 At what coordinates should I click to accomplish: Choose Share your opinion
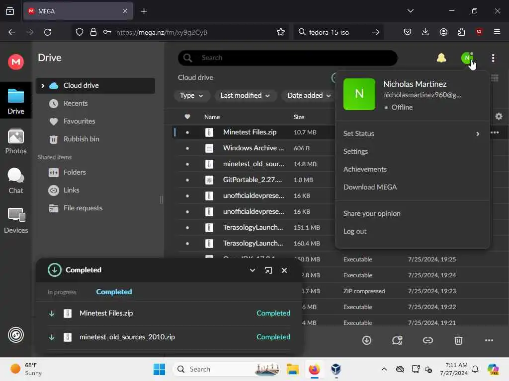372,213
